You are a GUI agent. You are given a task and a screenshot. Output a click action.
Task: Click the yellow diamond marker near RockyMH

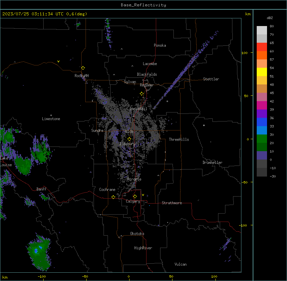83,68
